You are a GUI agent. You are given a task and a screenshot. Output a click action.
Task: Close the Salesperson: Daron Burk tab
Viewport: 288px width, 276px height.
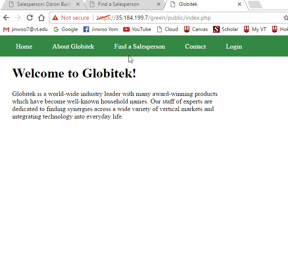(78, 4)
